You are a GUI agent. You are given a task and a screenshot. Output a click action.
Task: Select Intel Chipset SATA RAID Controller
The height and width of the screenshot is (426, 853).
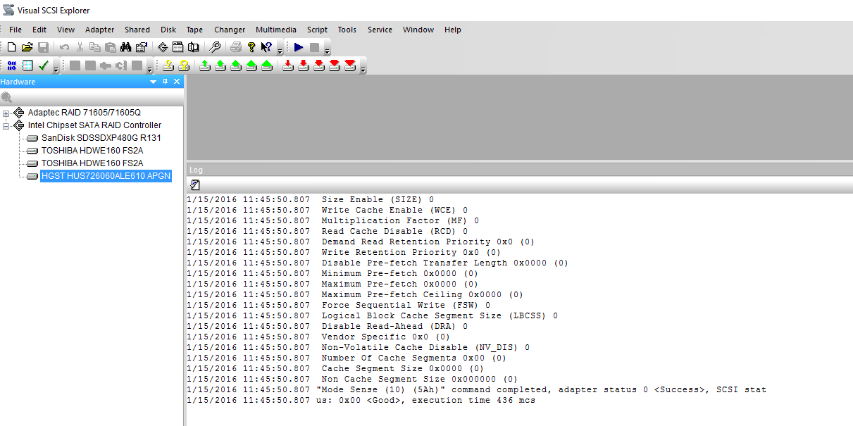94,125
